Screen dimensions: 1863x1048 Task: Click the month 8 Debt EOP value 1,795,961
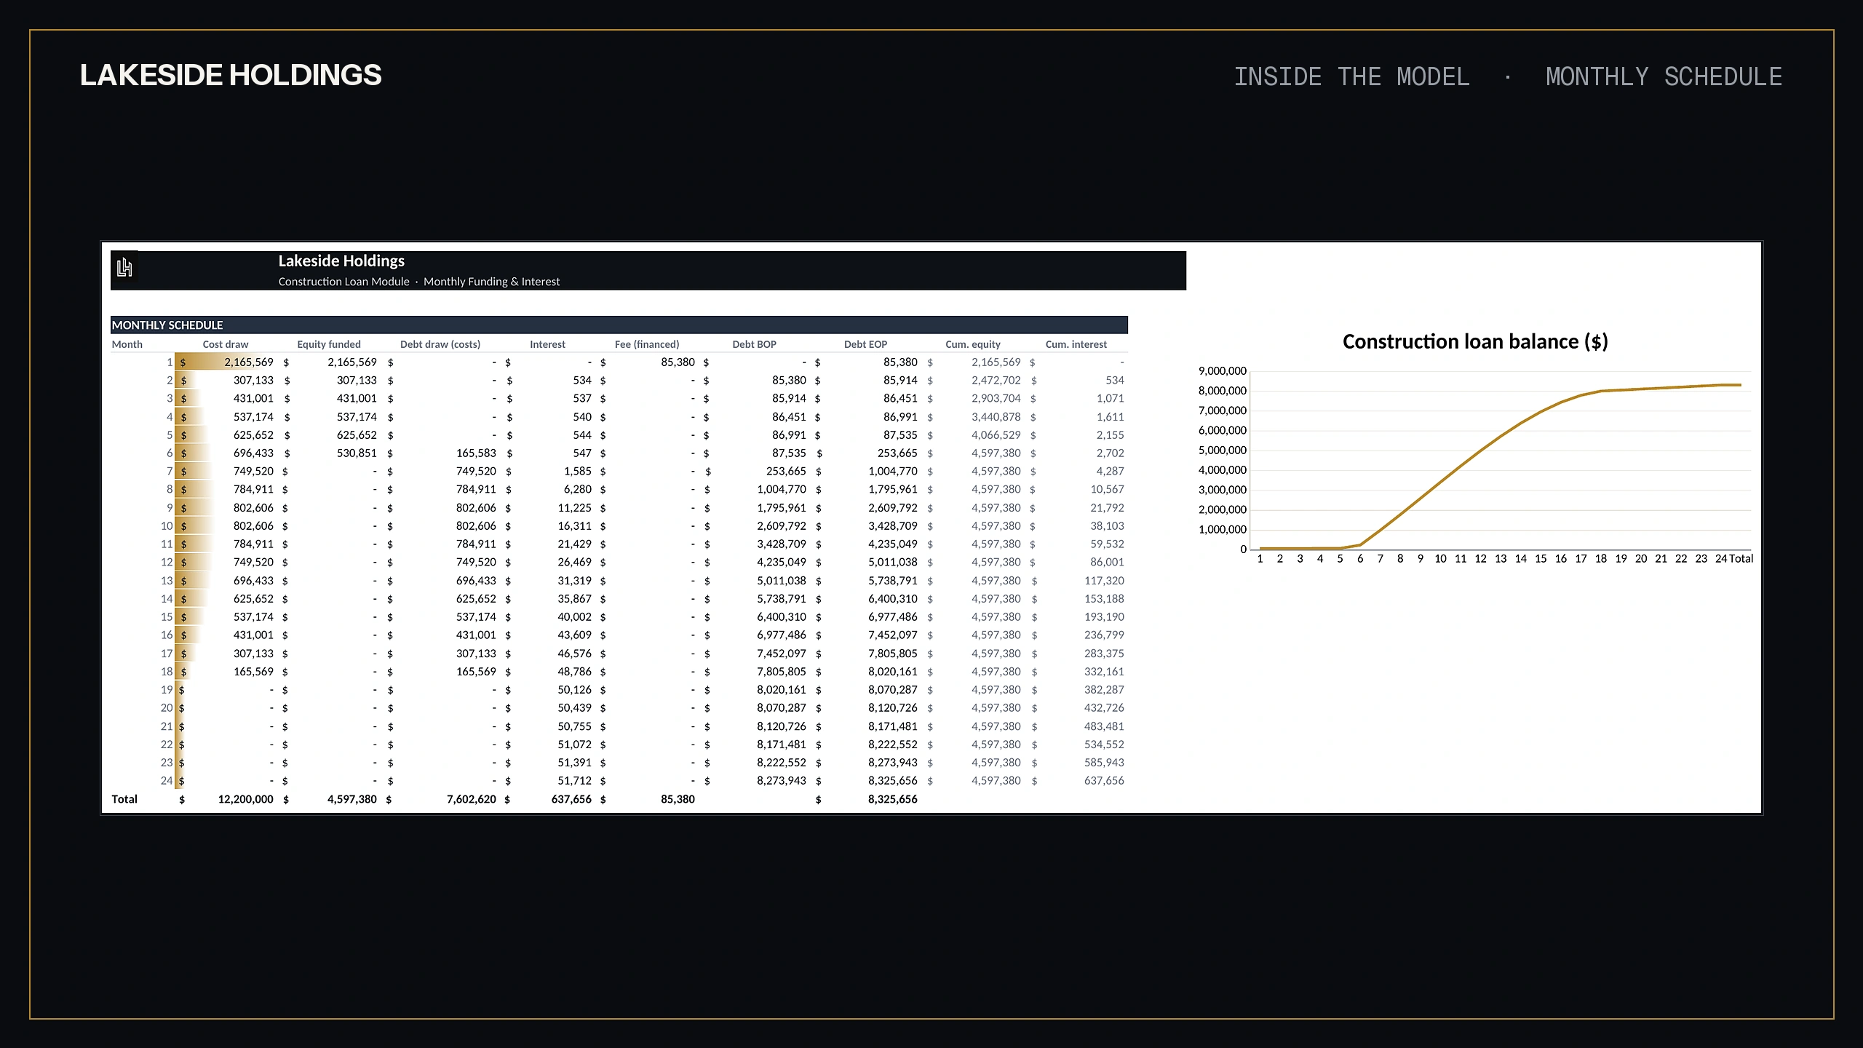pyautogui.click(x=893, y=490)
